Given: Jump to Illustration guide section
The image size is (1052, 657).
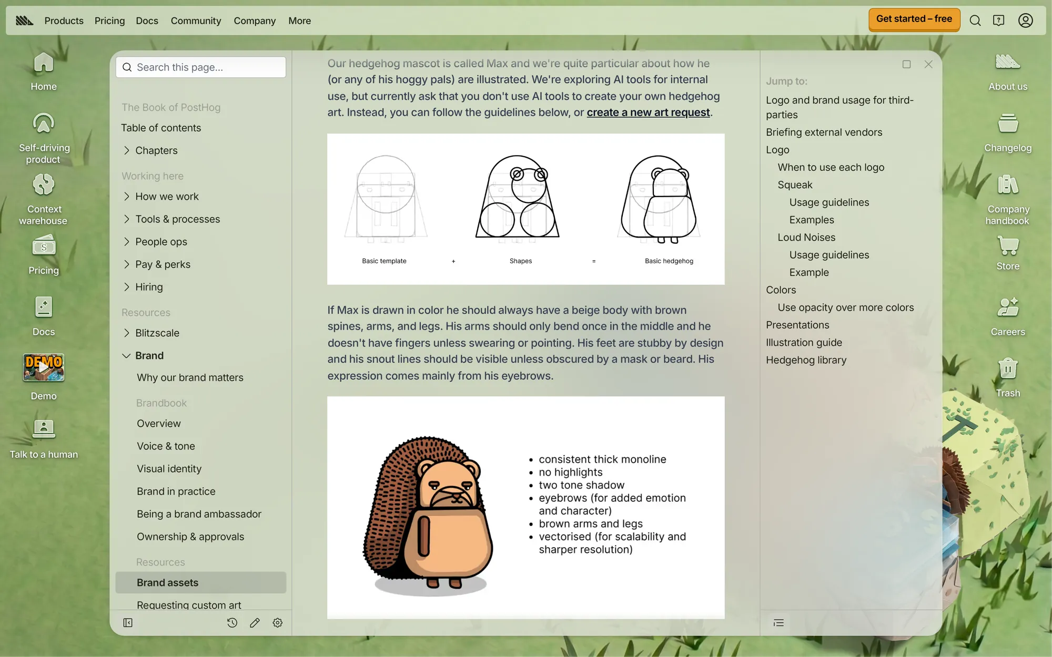Looking at the screenshot, I should click(x=804, y=343).
